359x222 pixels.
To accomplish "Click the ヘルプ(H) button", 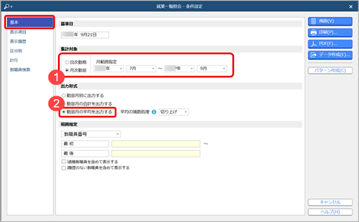I will pos(330,212).
